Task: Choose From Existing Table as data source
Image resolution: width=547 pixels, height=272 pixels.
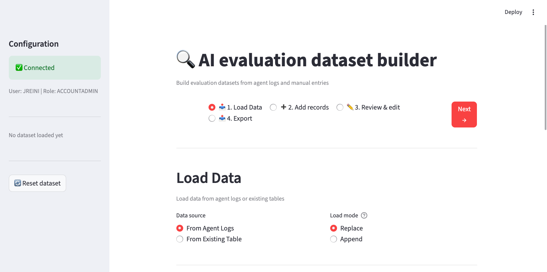Action: coord(179,239)
